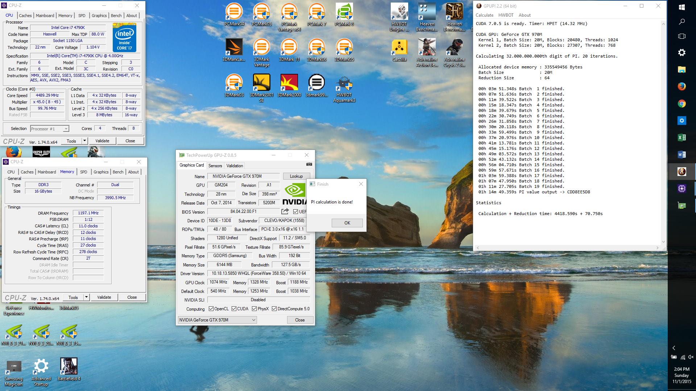Click the GPU-Z BIOS share/export icon
696x391 pixels.
(x=285, y=211)
